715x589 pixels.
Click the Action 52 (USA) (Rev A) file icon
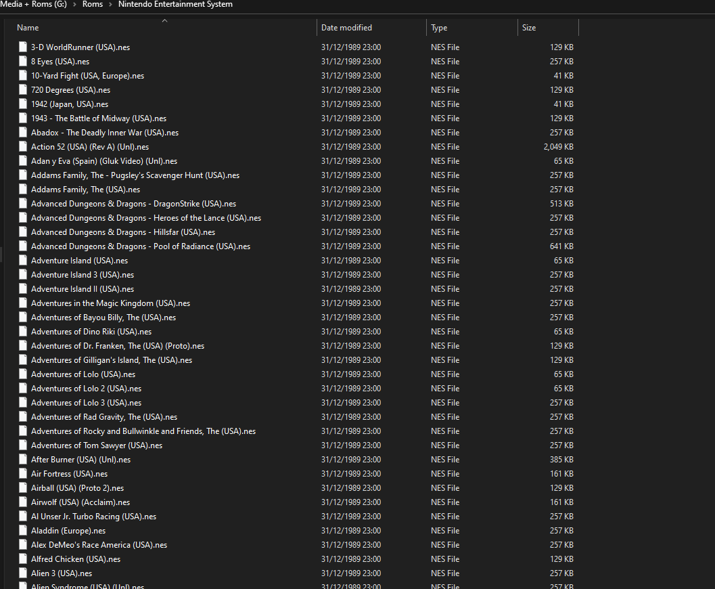[x=23, y=146]
